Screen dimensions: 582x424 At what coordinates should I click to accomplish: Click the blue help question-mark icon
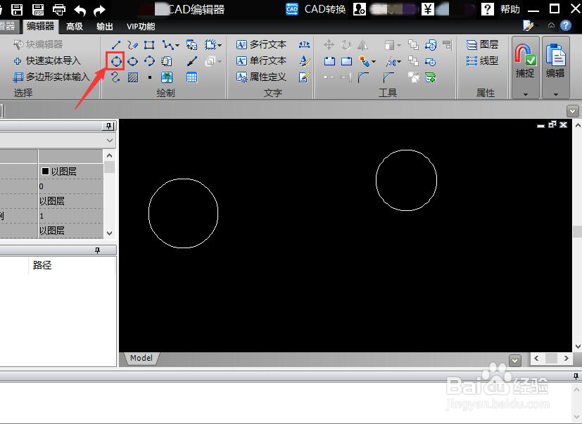coord(565,25)
